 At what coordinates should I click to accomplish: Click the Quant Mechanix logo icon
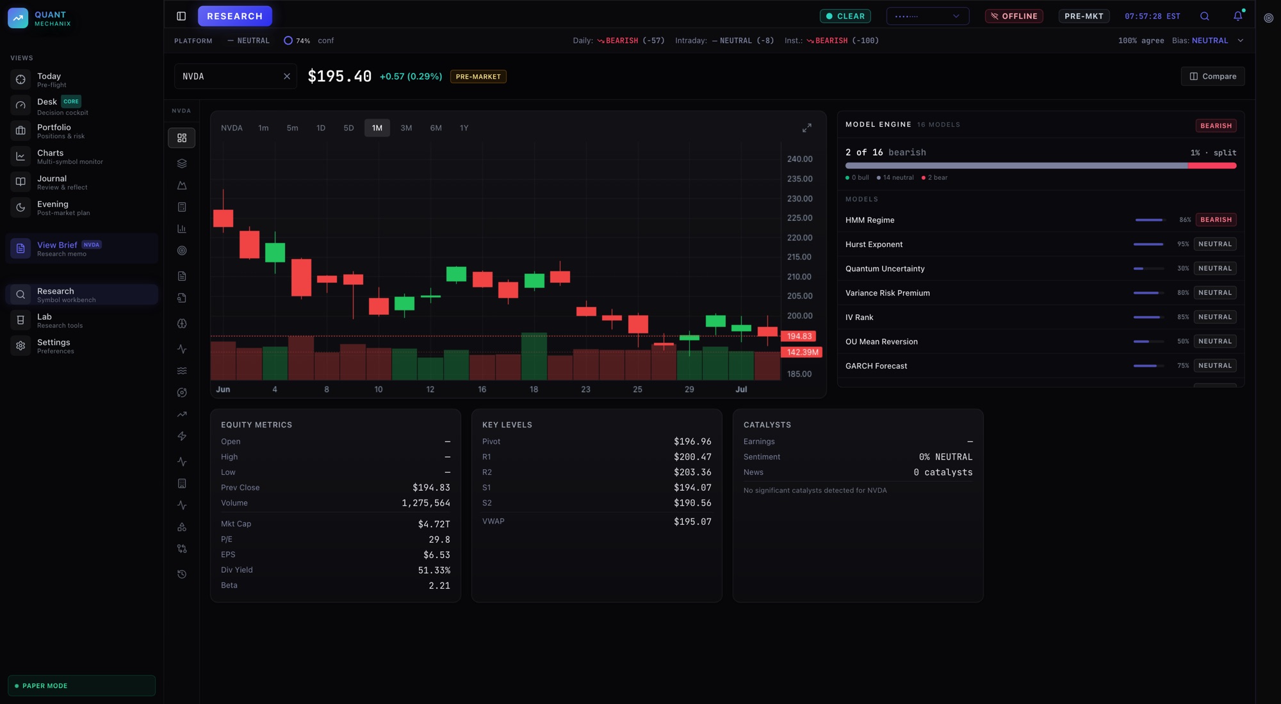pyautogui.click(x=18, y=18)
